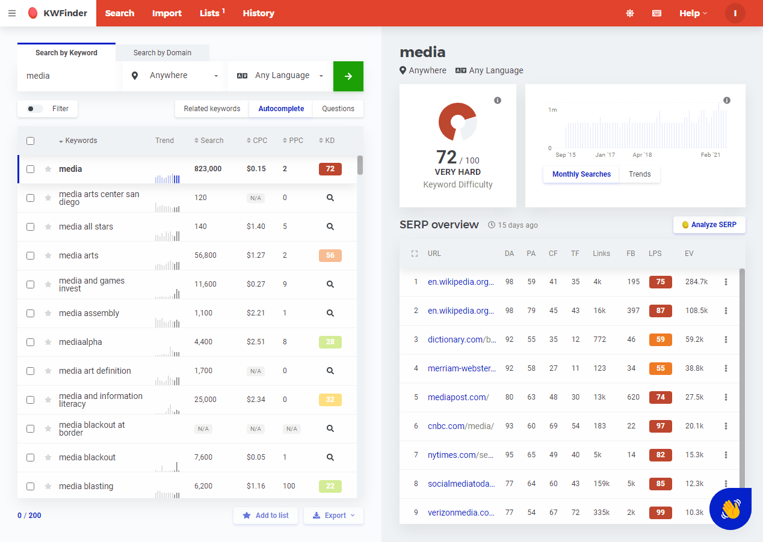The image size is (763, 542).
Task: Sort by KD column
Action: point(327,141)
